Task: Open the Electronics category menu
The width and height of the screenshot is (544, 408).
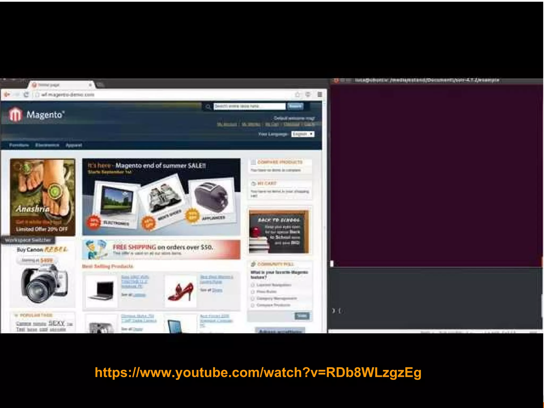Action: pos(47,145)
